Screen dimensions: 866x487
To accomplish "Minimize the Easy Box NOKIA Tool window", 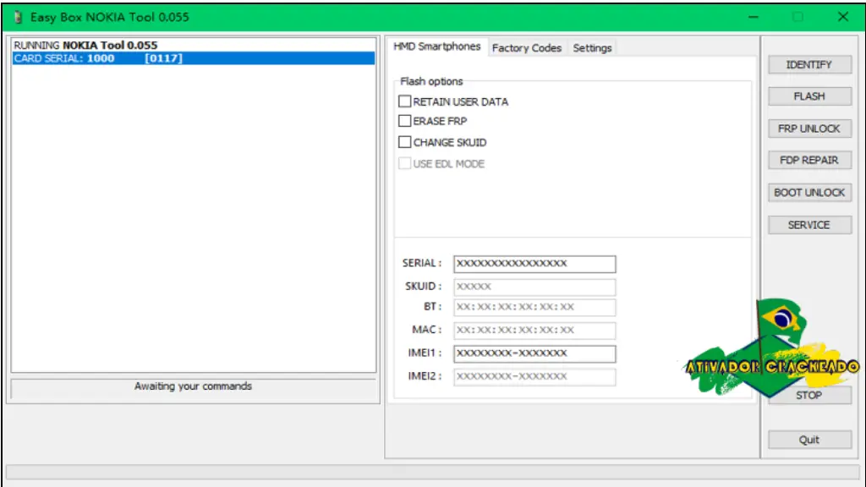I will coord(754,17).
